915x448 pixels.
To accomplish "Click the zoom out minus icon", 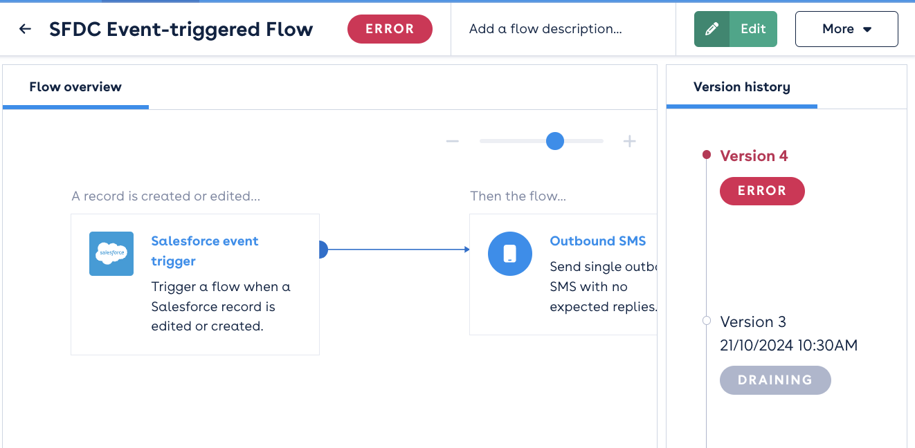I will 453,142.
